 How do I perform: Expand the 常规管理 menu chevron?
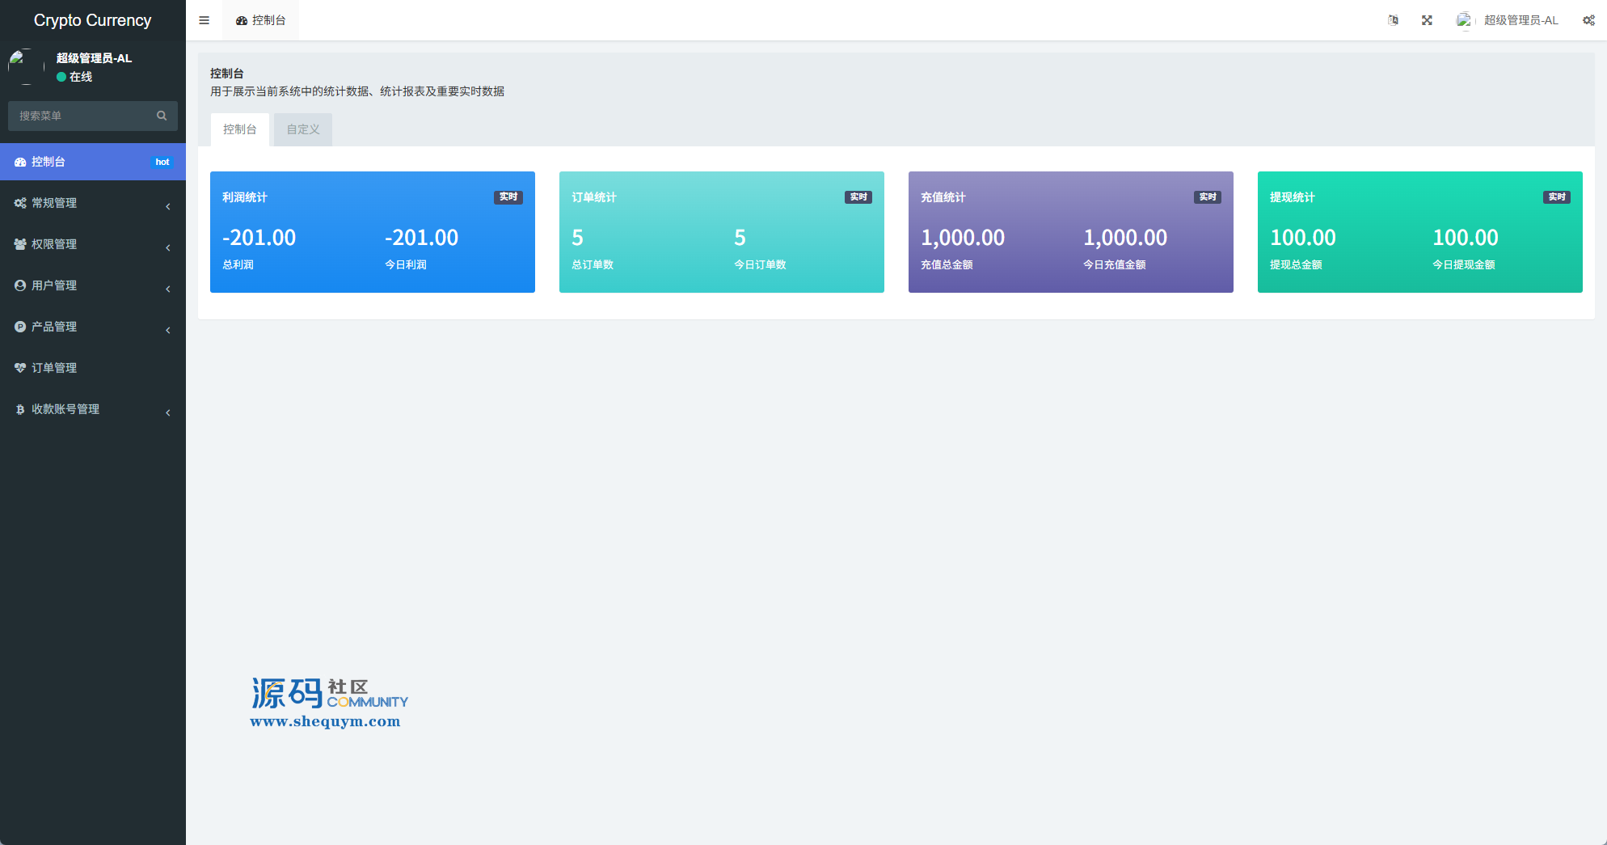(x=168, y=206)
